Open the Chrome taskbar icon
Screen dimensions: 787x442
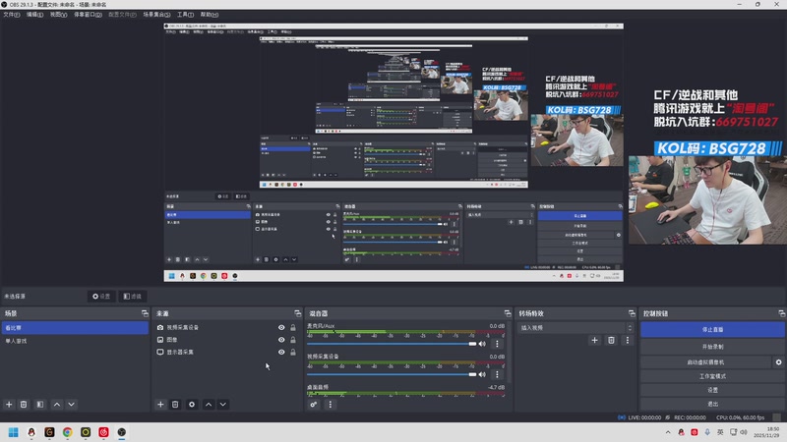pyautogui.click(x=67, y=432)
